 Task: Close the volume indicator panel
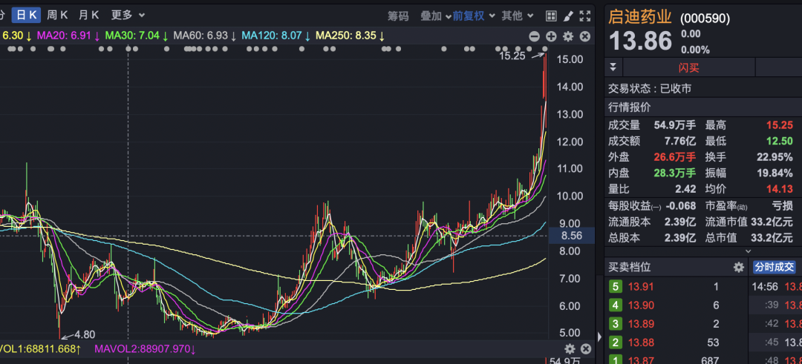point(585,349)
